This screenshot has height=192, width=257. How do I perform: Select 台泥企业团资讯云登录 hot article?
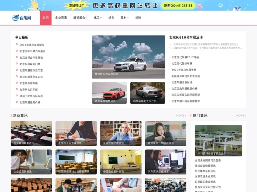point(208,160)
